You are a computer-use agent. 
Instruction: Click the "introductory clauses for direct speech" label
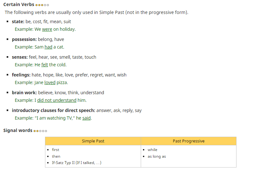coord(53,110)
